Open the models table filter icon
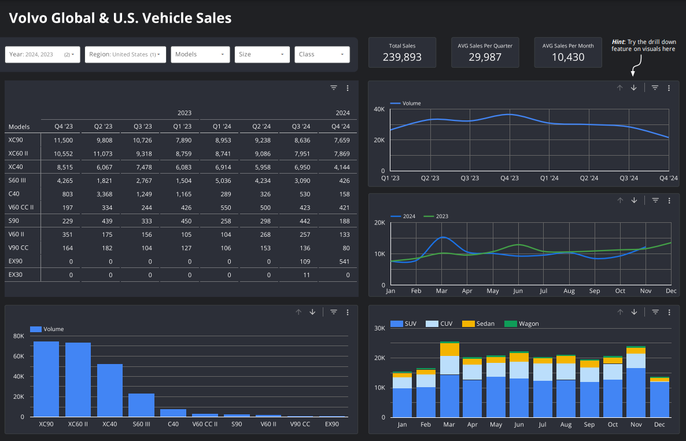The width and height of the screenshot is (686, 441). tap(334, 88)
